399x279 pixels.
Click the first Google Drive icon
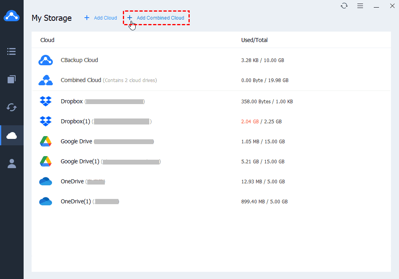coord(46,141)
